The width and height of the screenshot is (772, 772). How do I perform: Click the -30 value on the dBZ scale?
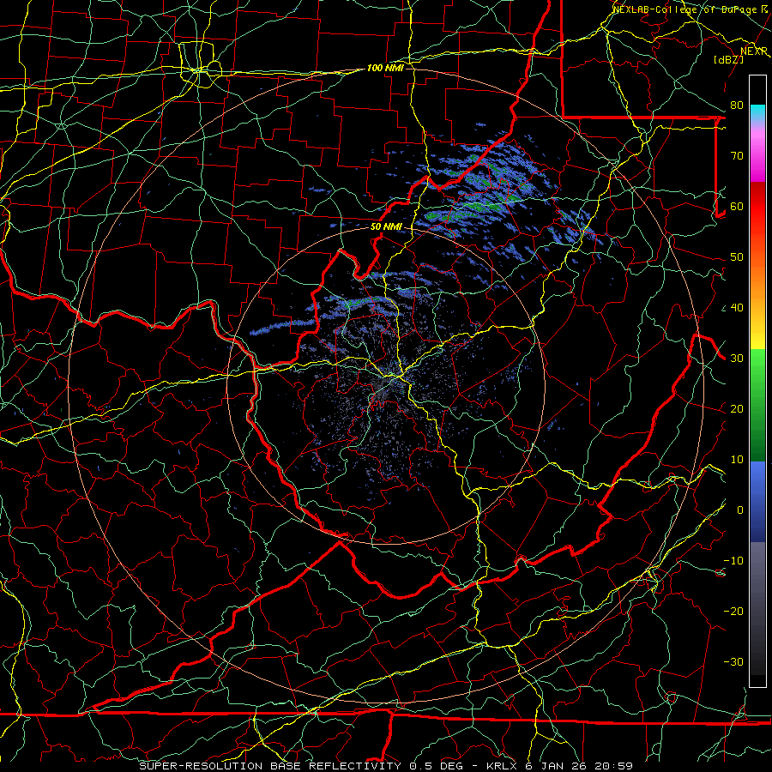coord(733,661)
